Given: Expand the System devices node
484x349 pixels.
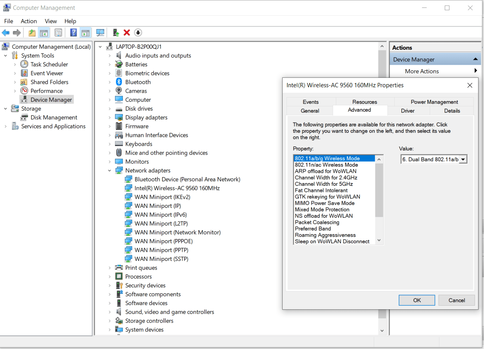Looking at the screenshot, I should click(x=110, y=330).
